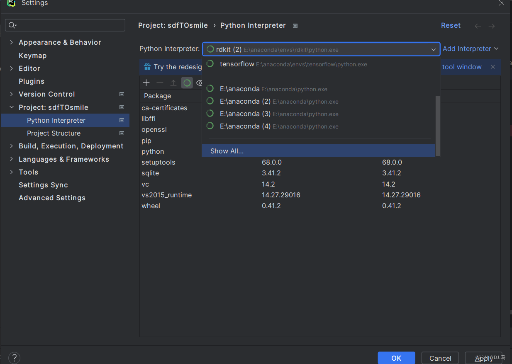Select the wheel package row
The width and height of the screenshot is (512, 364).
pyautogui.click(x=320, y=206)
